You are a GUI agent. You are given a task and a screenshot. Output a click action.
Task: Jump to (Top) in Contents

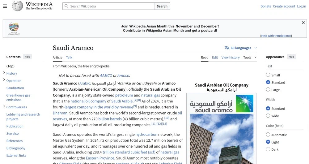(x=11, y=66)
